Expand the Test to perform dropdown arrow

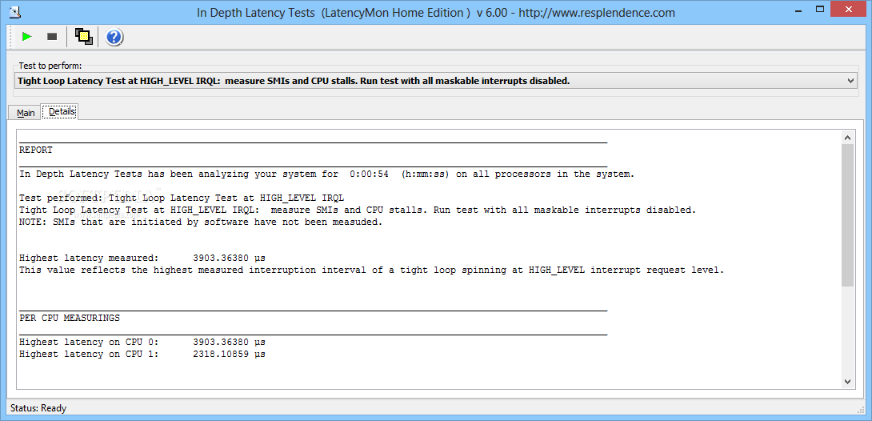tap(851, 81)
